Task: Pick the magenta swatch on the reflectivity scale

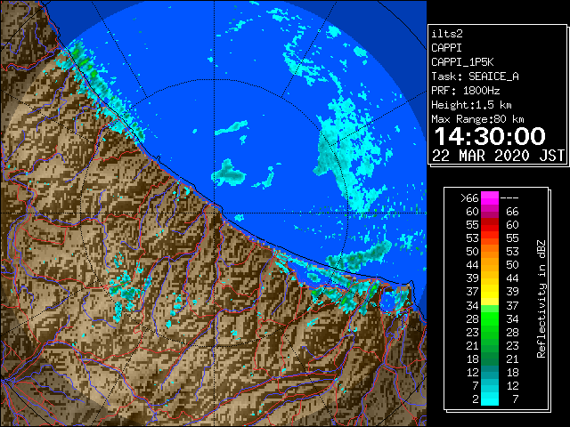Action: (x=490, y=198)
